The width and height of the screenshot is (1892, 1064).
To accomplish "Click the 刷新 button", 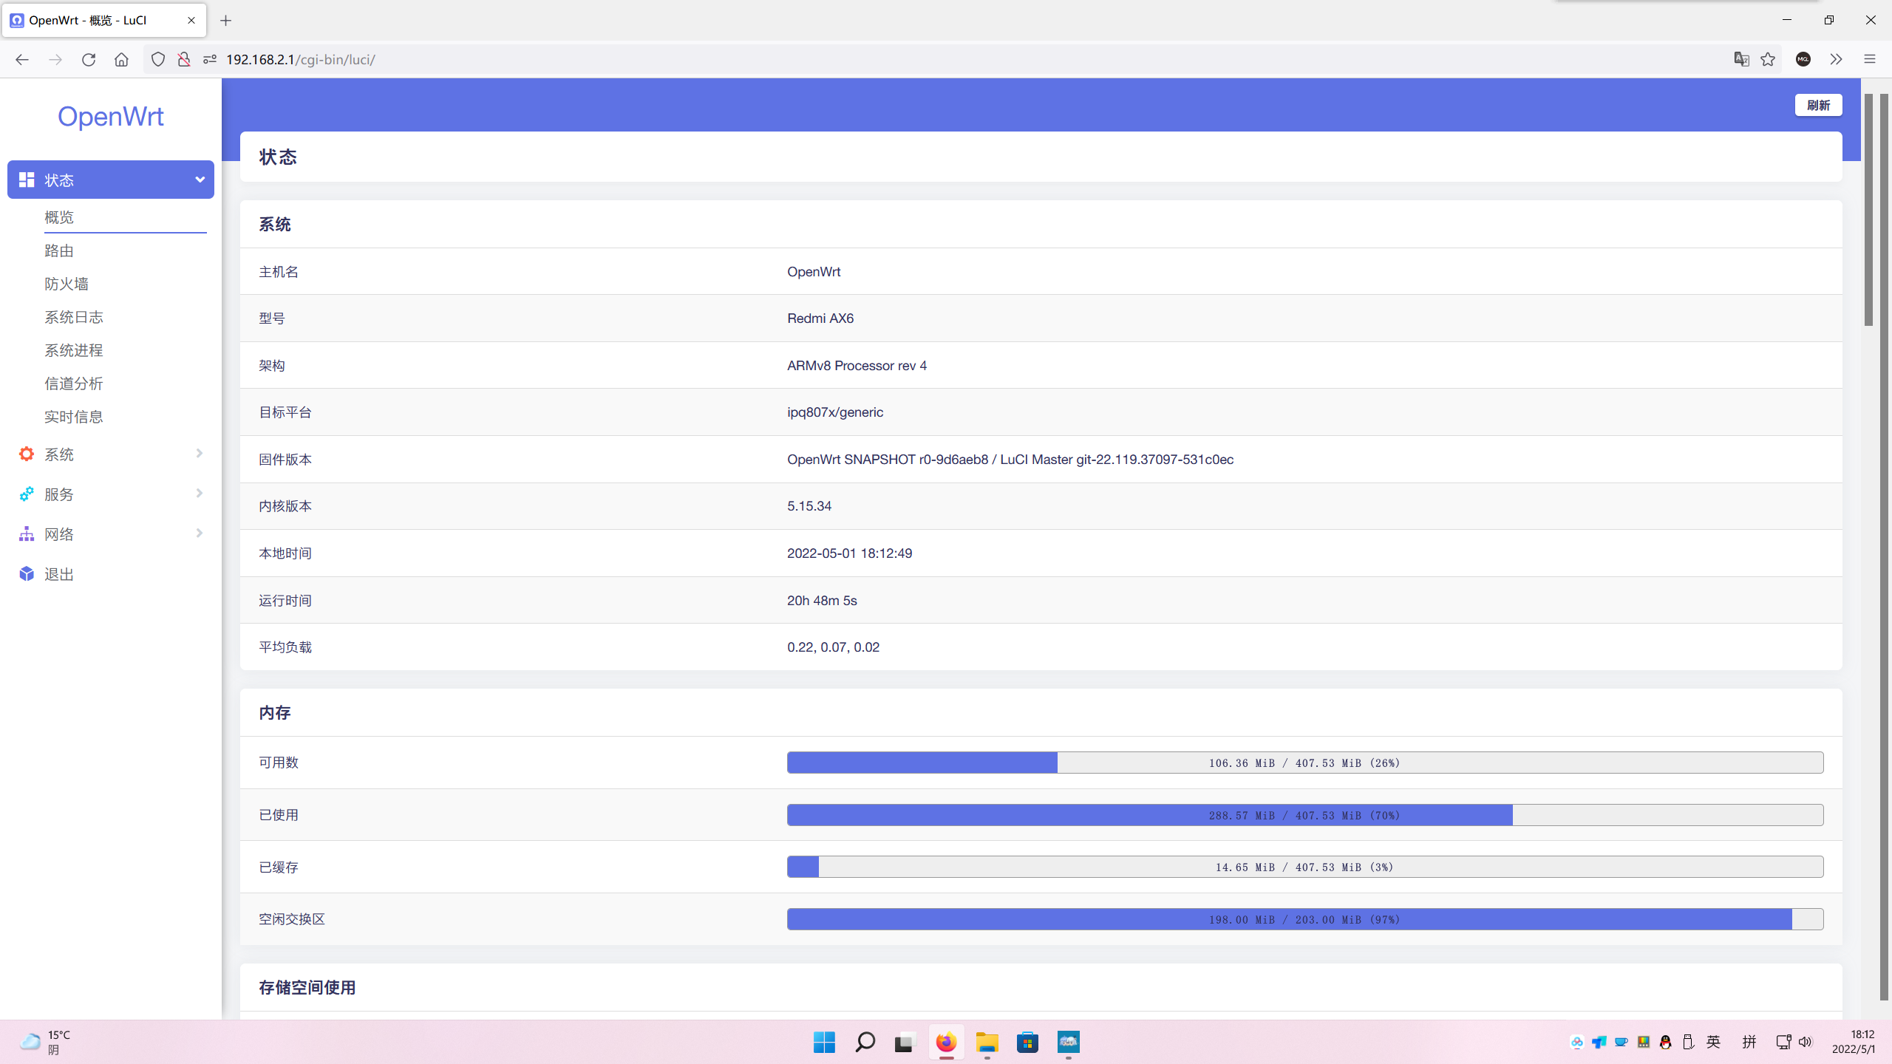I will [x=1818, y=105].
